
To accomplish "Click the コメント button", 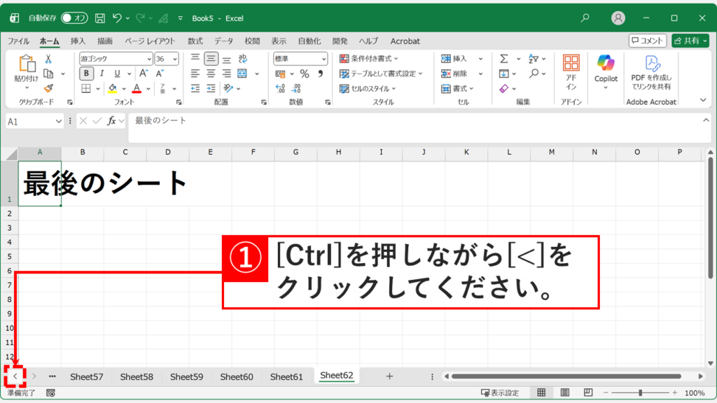I will point(648,40).
